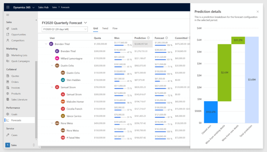Click the Forecasts breadcrumb
This screenshot has width=267, height=152.
[65, 7]
